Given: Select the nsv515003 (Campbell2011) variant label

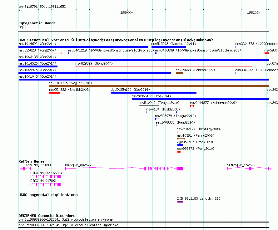Looking at the screenshot, I should click(174, 44).
